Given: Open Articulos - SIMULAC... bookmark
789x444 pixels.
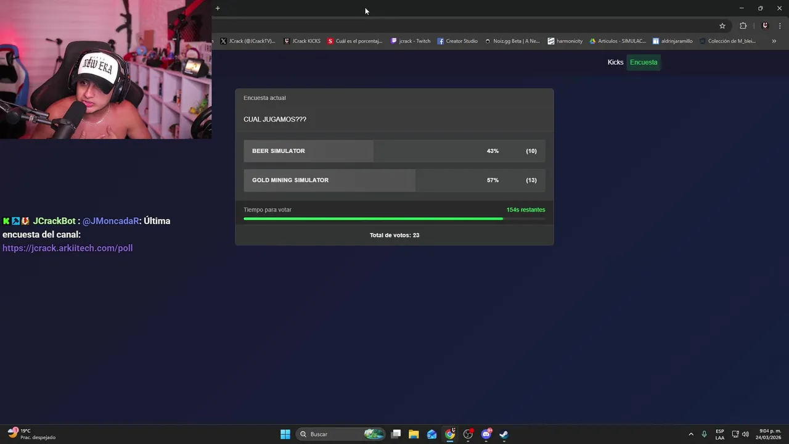Looking at the screenshot, I should [x=618, y=41].
